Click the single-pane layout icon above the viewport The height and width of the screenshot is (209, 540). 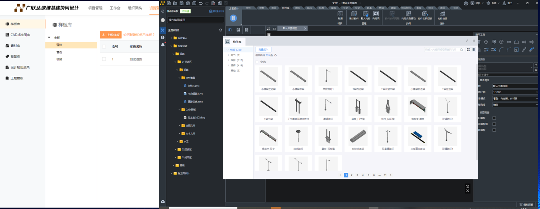[x=230, y=30]
